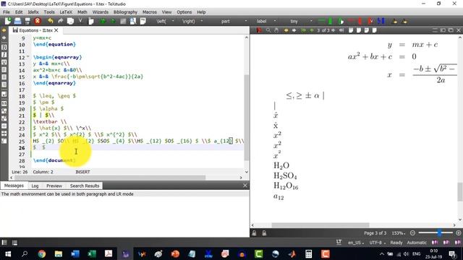
Task: Open the Macros menu
Action: click(150, 12)
